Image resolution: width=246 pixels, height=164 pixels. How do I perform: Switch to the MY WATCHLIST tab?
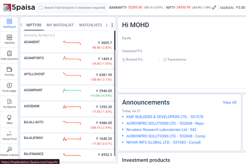(60, 25)
